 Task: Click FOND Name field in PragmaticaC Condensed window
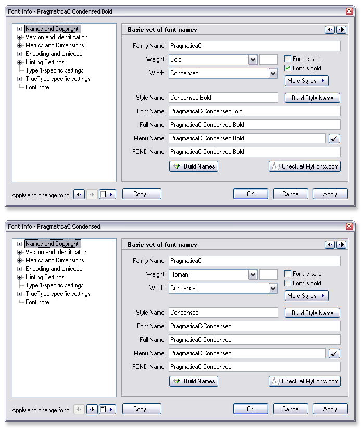pos(255,367)
